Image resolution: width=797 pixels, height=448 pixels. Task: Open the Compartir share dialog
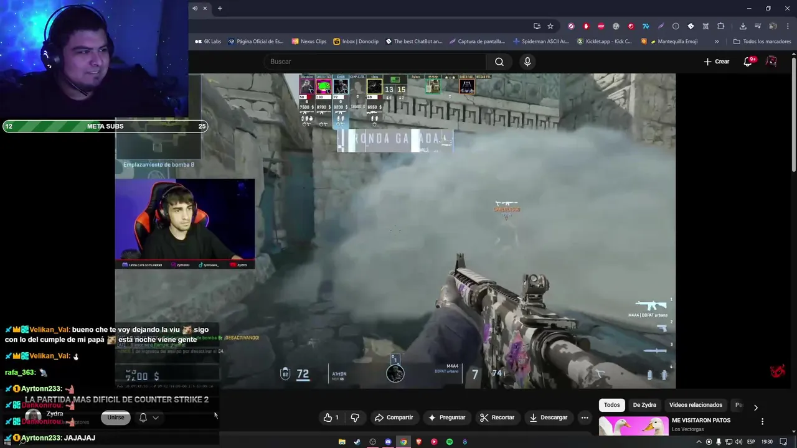tap(394, 418)
